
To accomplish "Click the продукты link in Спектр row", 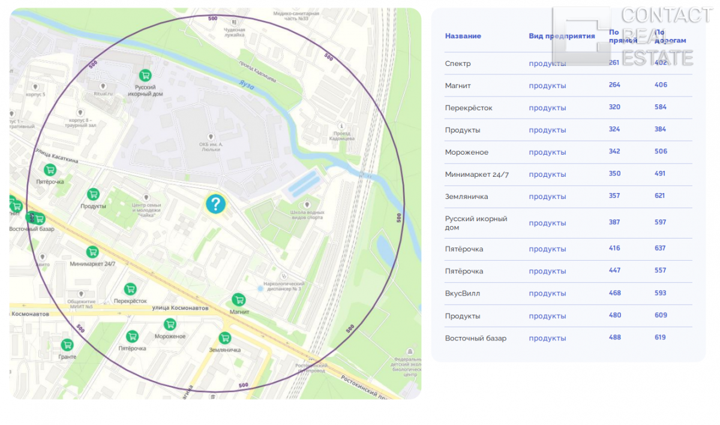I will click(547, 64).
